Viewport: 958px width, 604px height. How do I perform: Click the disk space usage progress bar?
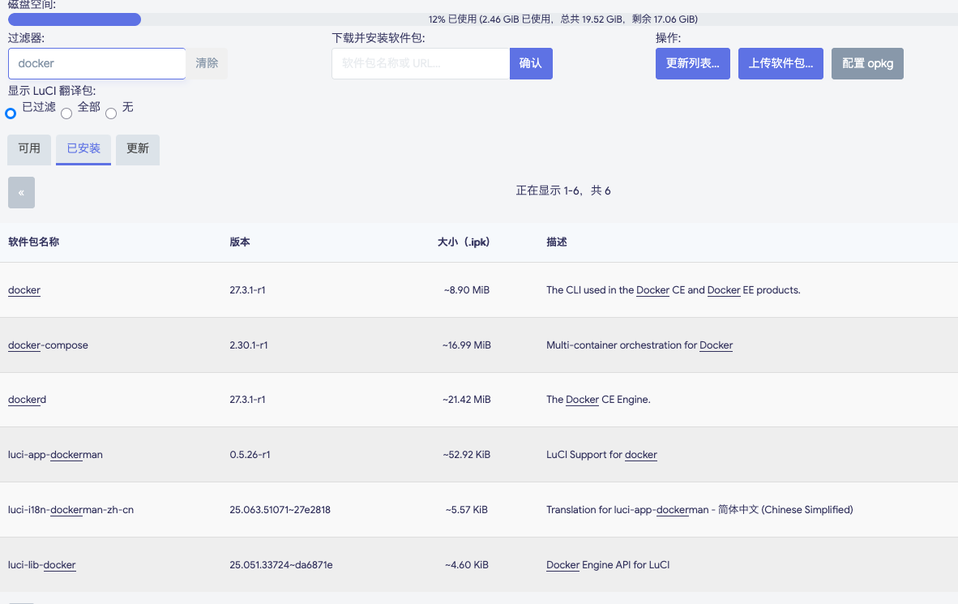[x=483, y=19]
